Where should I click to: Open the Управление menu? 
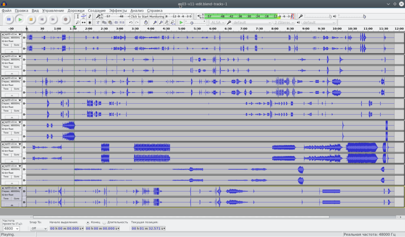coord(53,11)
